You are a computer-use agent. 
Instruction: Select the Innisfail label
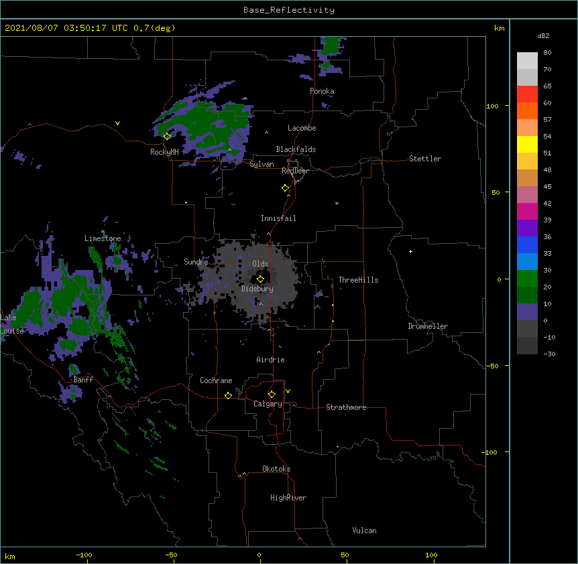(278, 218)
